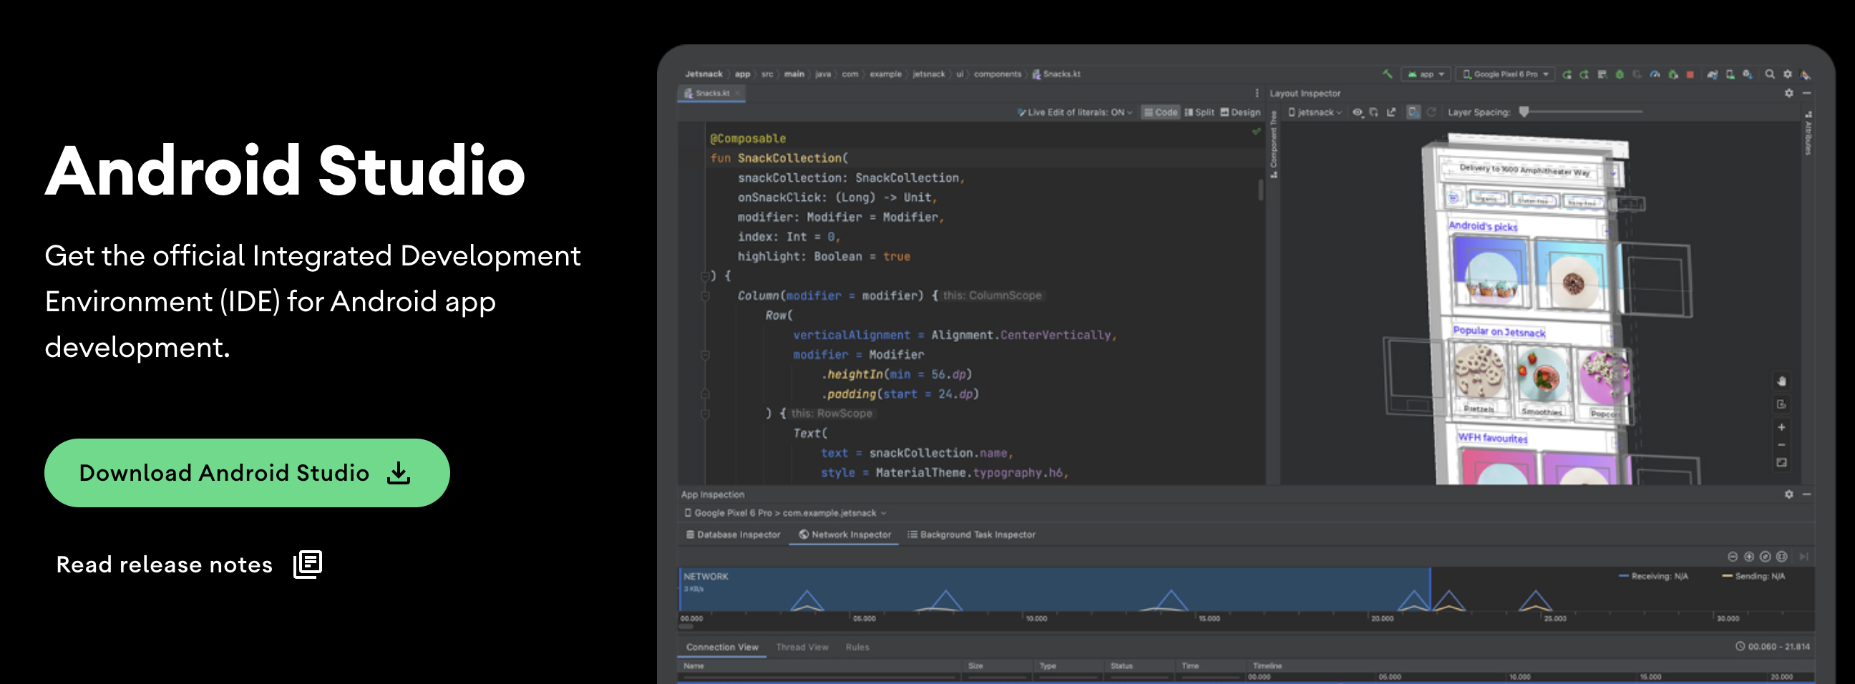This screenshot has height=684, width=1855.
Task: Click the components breadcrumb item
Action: (998, 74)
